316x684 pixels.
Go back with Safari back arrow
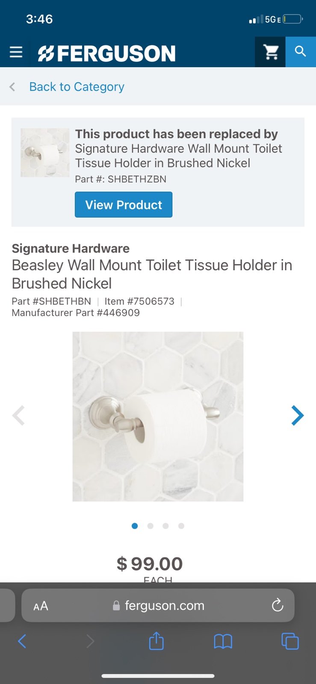22,641
